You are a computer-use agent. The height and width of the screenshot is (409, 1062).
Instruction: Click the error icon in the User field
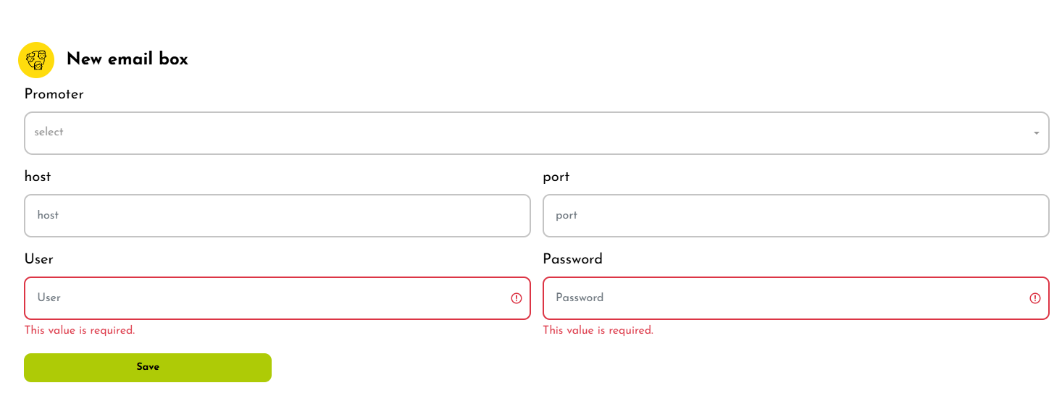coord(517,298)
